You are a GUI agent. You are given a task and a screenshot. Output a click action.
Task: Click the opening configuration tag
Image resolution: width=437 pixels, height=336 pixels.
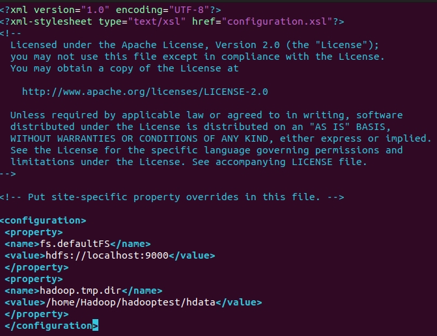click(x=43, y=220)
